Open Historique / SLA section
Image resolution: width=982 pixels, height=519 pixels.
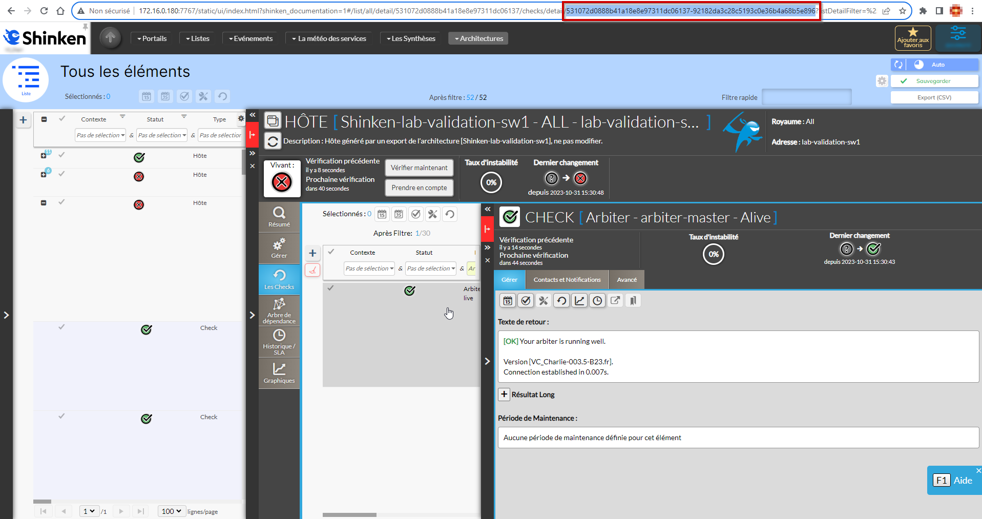(x=279, y=341)
